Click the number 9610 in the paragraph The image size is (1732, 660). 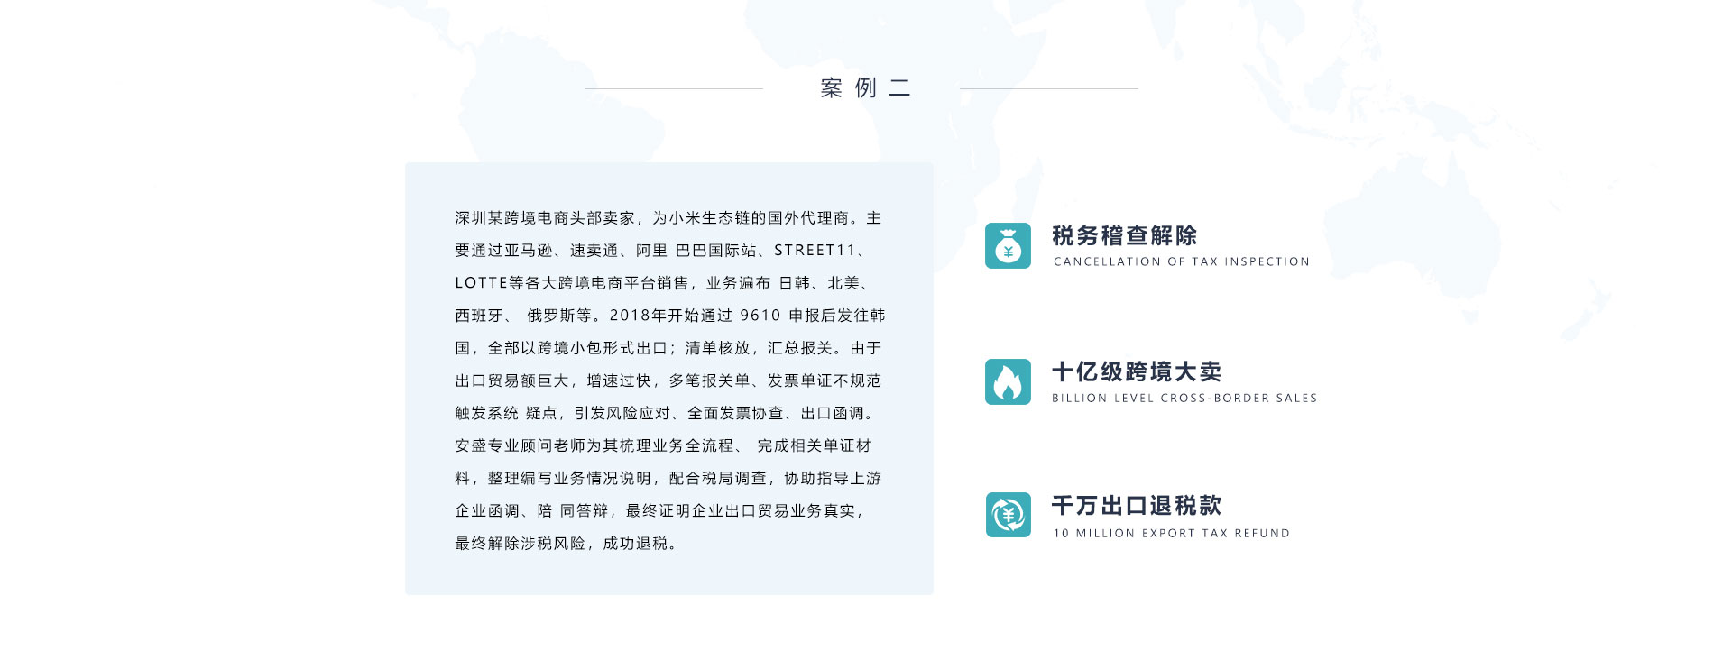(760, 316)
